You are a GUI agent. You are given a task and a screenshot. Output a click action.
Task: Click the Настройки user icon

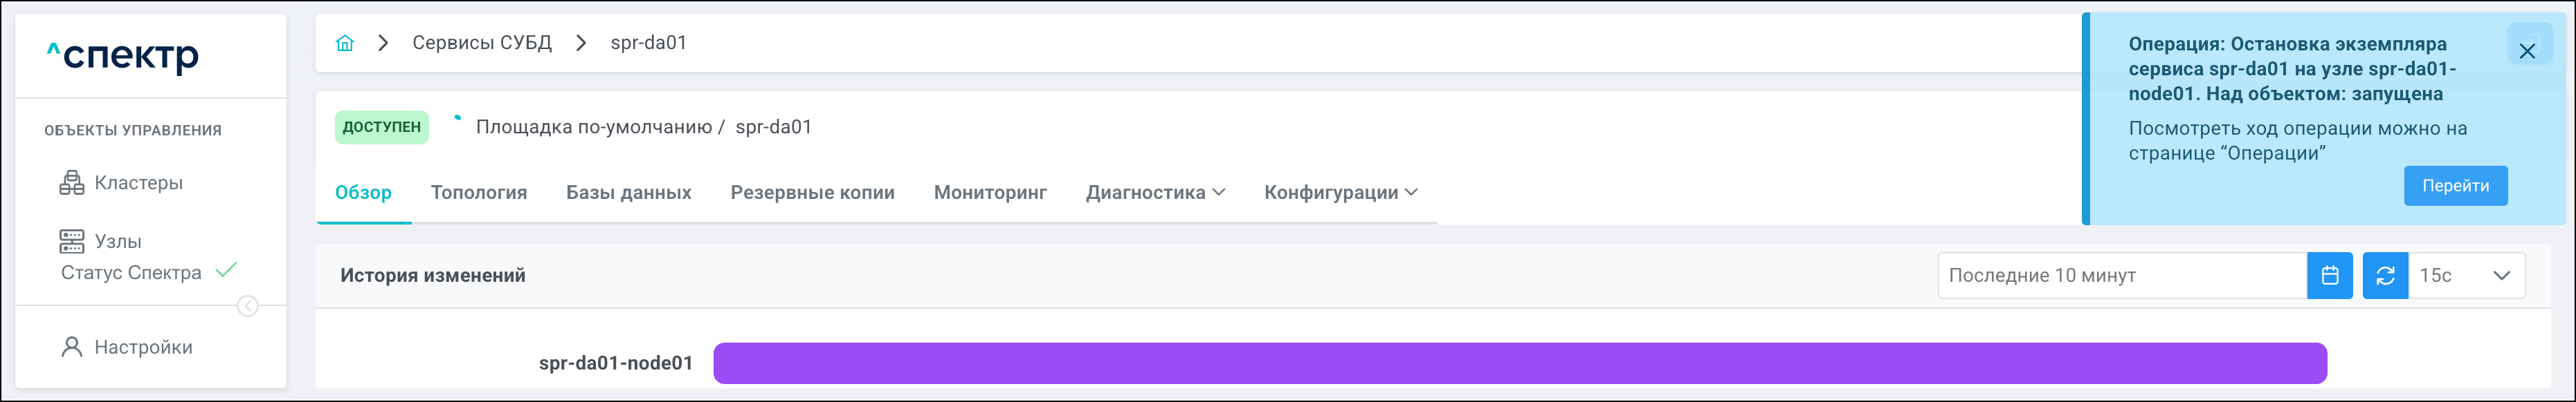coord(72,347)
